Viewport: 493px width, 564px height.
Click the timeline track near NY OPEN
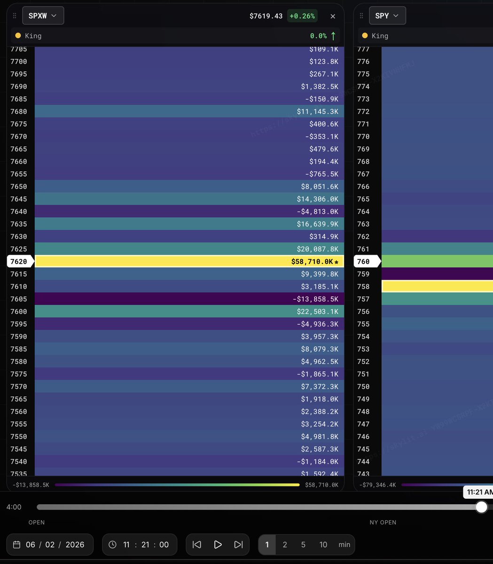[383, 507]
